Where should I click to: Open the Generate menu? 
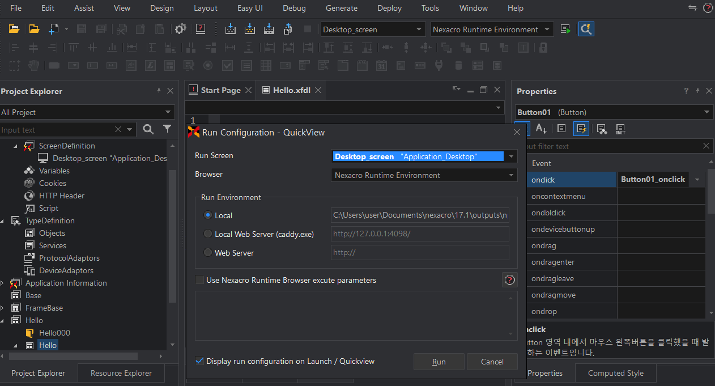(x=342, y=8)
